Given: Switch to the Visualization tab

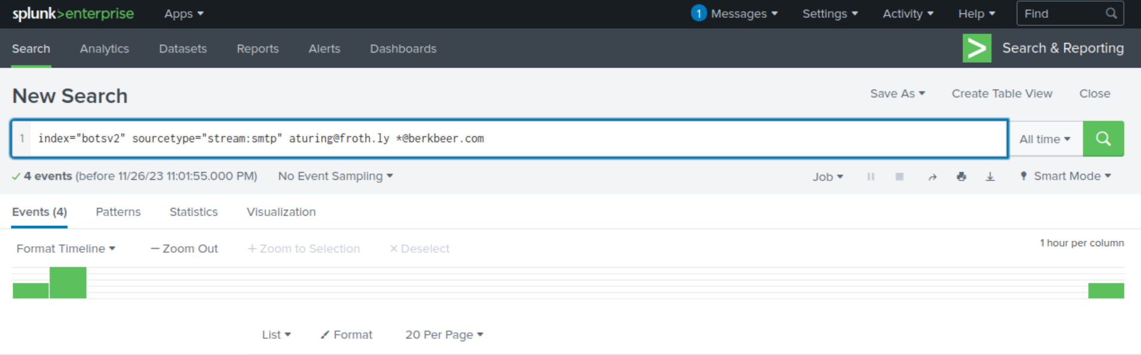Looking at the screenshot, I should coord(281,212).
